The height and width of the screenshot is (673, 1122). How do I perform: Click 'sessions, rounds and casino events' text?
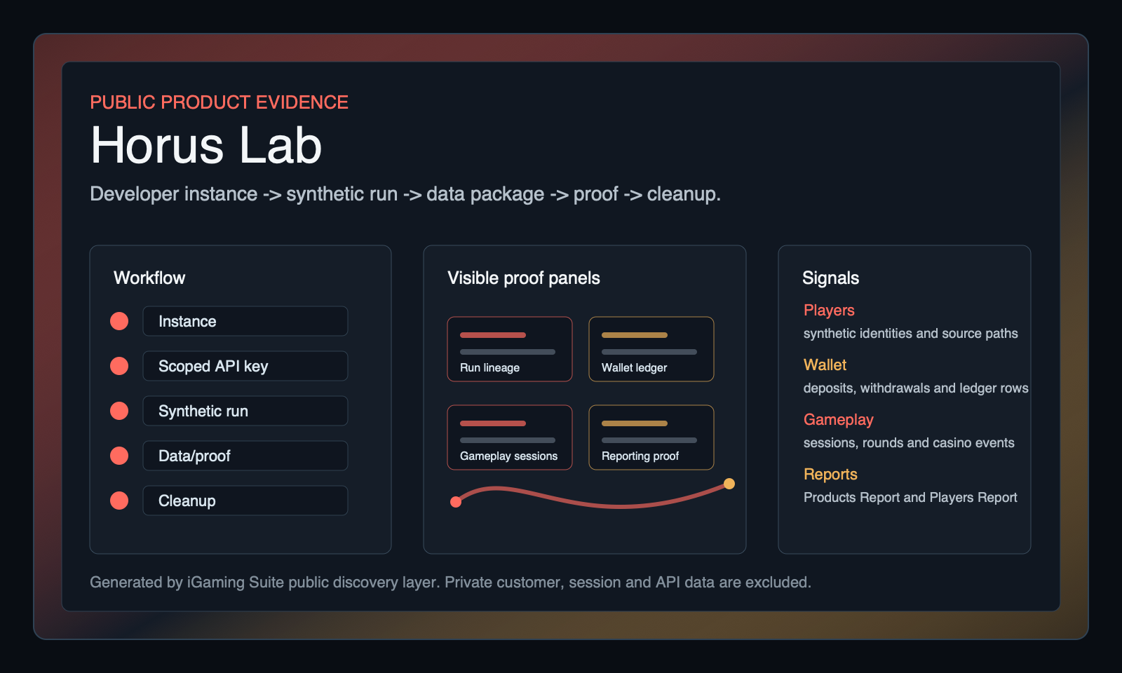pos(909,443)
